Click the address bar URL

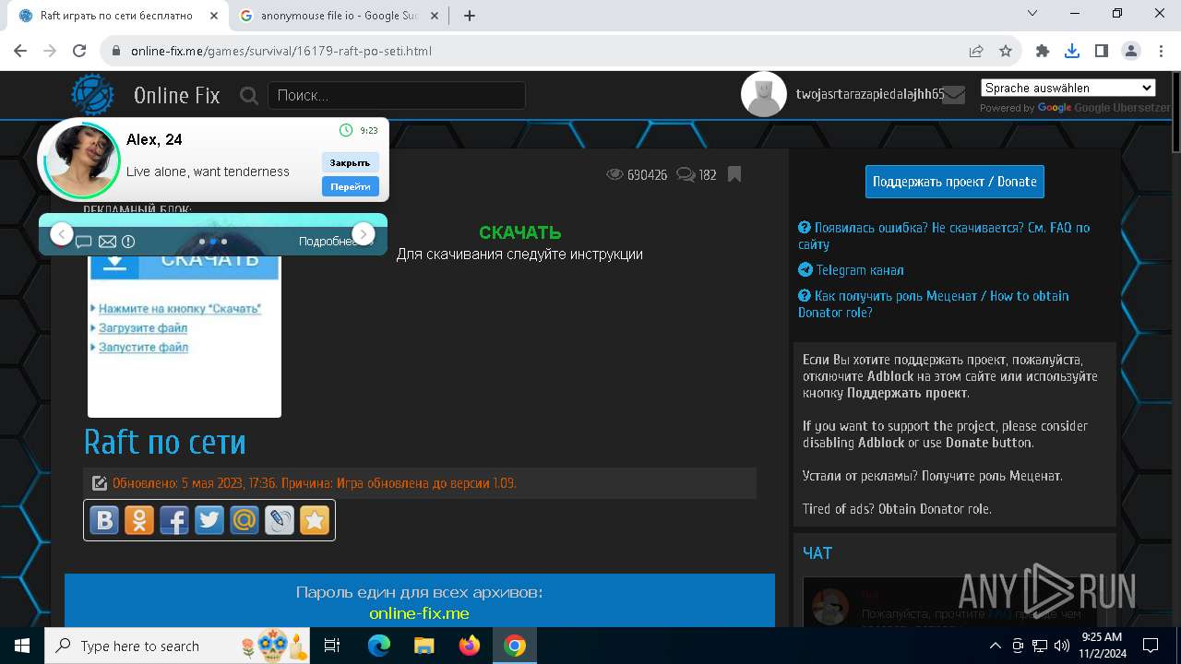tap(281, 51)
